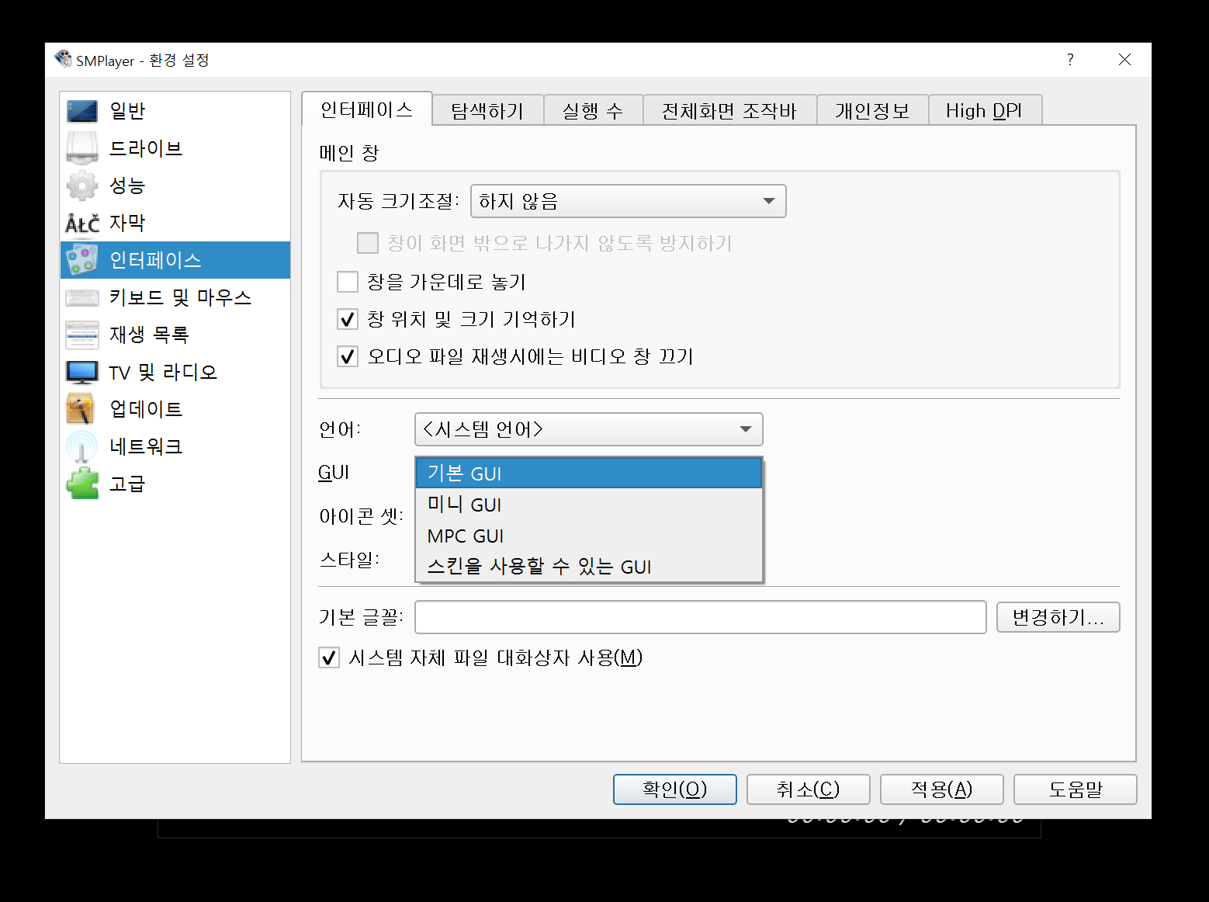Click inside the 기본 글꼴 input field
Image resolution: width=1209 pixels, height=902 pixels.
click(x=698, y=617)
